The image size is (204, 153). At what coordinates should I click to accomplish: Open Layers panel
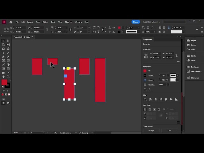pos(191,45)
